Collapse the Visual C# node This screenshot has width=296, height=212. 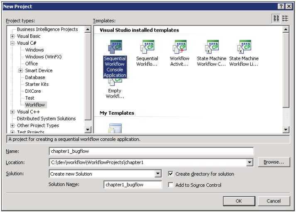[12, 43]
